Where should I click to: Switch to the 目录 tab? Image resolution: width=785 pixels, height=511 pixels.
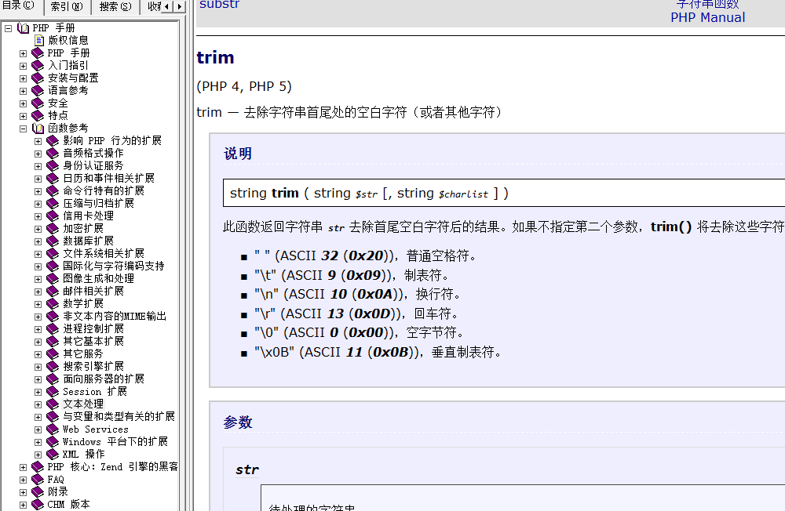pyautogui.click(x=20, y=6)
